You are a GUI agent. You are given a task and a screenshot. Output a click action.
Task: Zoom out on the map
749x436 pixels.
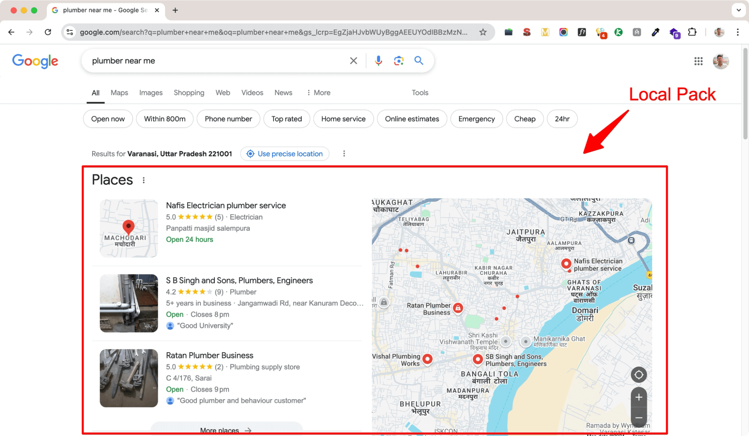coord(639,418)
